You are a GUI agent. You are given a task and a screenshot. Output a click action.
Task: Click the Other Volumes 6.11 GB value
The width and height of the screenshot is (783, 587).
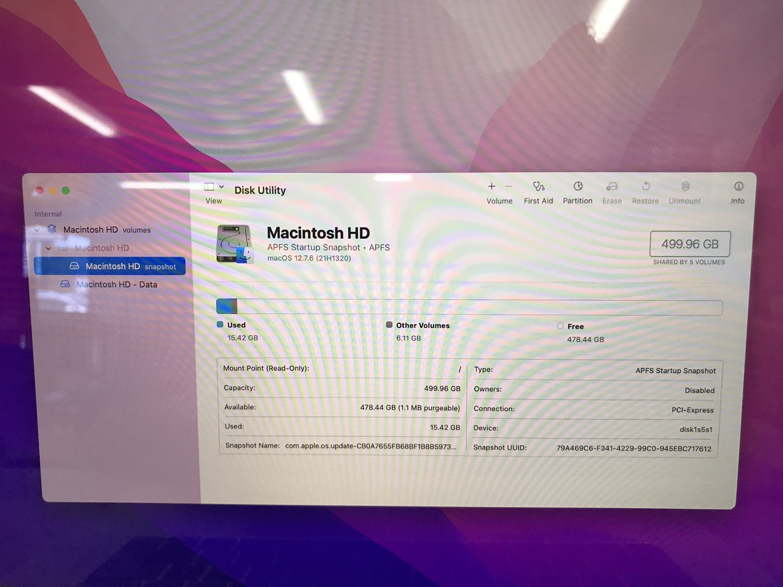409,339
